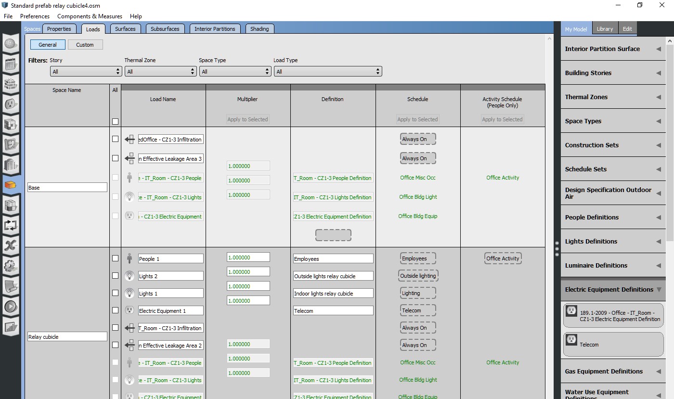Click the Outside lights relay cubicle definition field
Viewport: 674px width, 399px height.
(x=333, y=276)
